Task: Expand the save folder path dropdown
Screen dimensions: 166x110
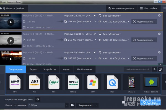Action: 67,105
